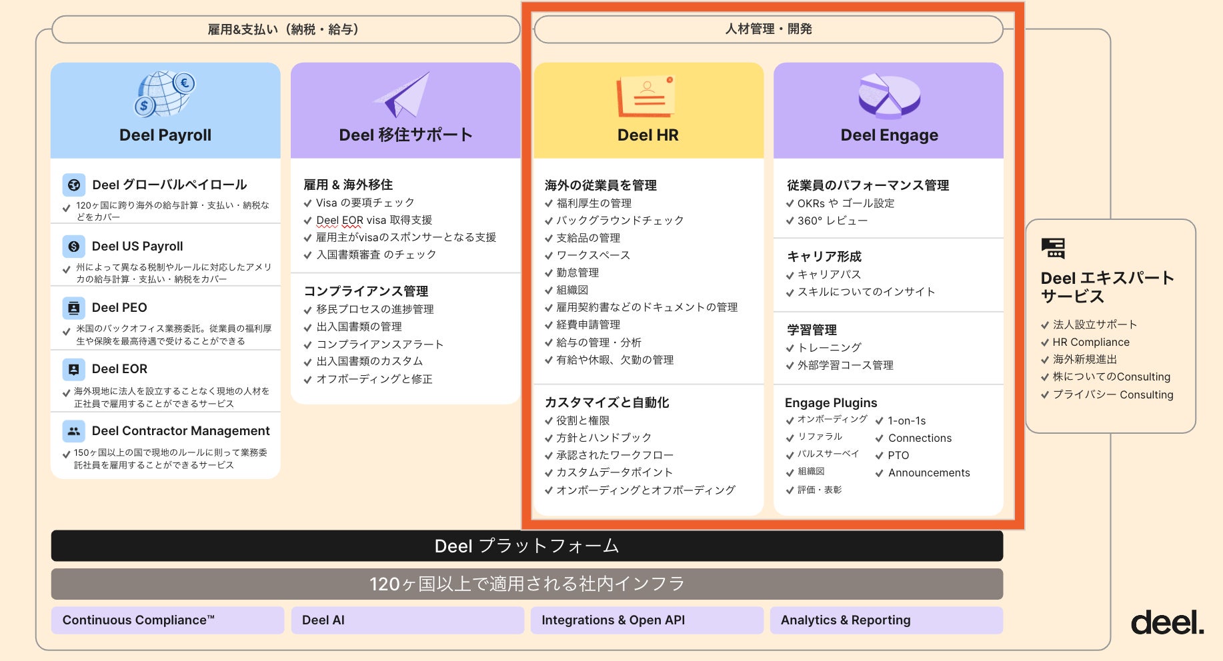
Task: Select the Announcements plugin item
Action: click(929, 472)
